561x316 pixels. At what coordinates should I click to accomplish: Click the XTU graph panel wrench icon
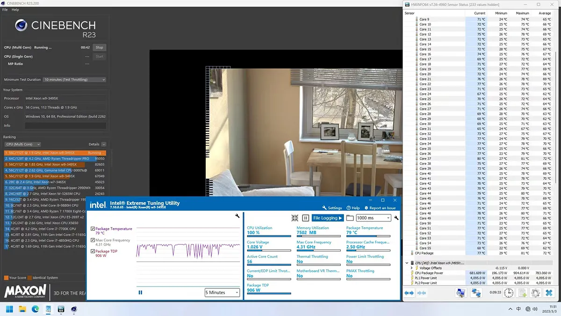(237, 216)
